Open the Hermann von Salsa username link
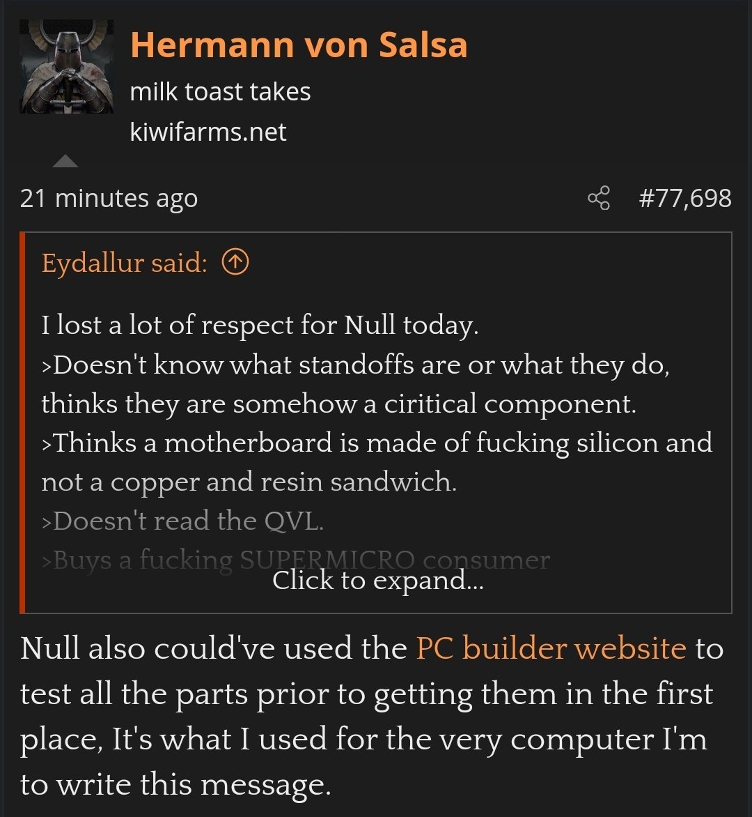Screen dimensions: 752x817 (298, 45)
